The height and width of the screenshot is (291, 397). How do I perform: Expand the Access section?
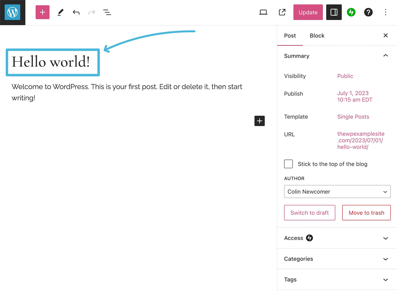(337, 238)
